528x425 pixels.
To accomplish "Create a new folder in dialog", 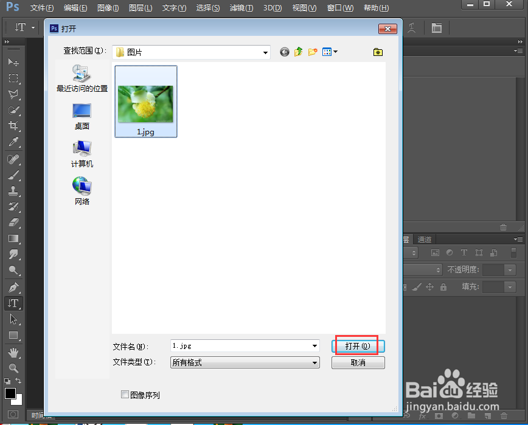I will click(313, 52).
